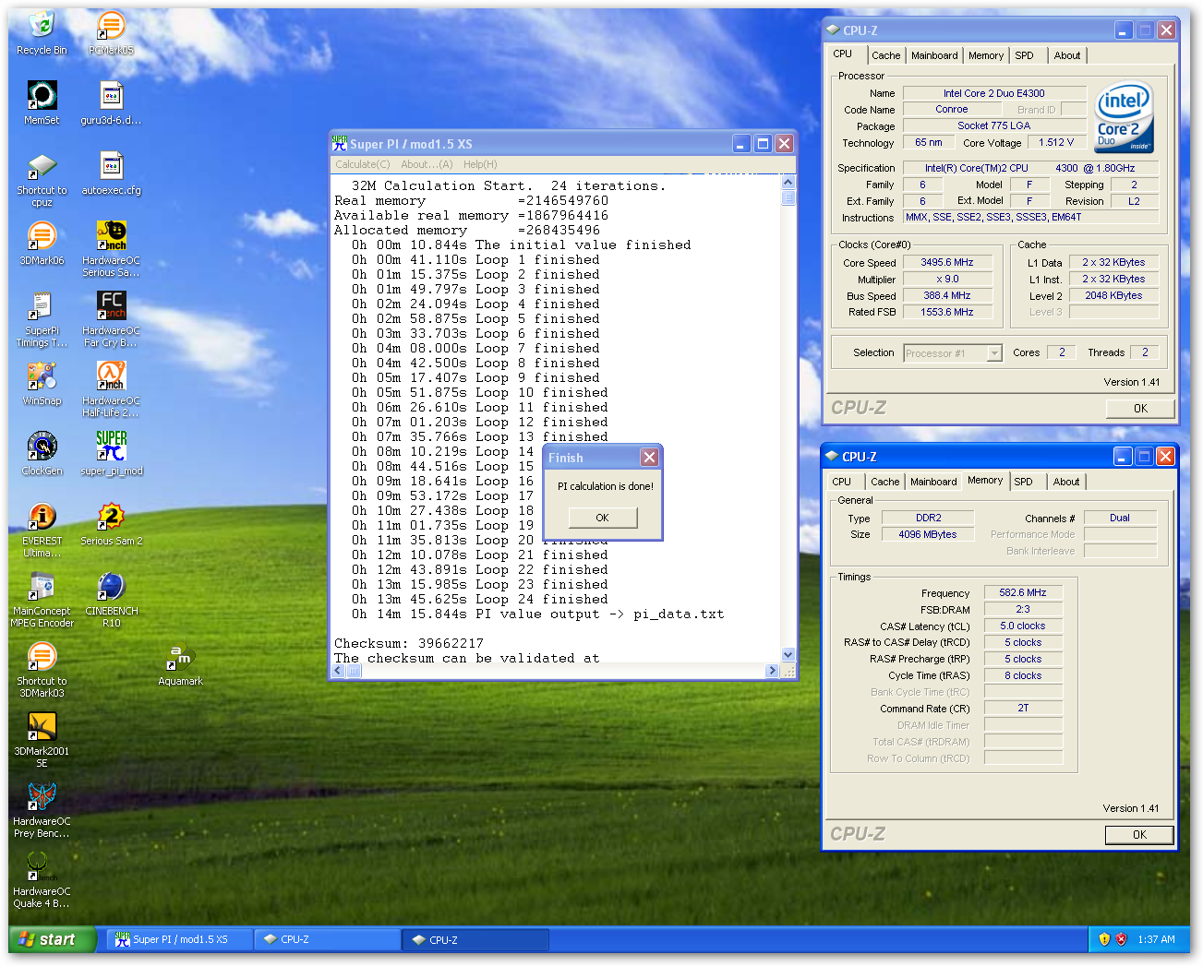Click scroll-down arrow in Super PI output
Viewport: 1203px width, 966px height.
788,655
